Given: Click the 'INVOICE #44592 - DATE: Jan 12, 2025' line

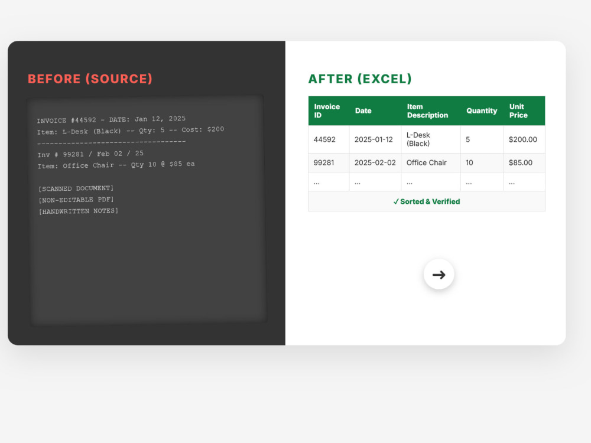Looking at the screenshot, I should point(111,119).
